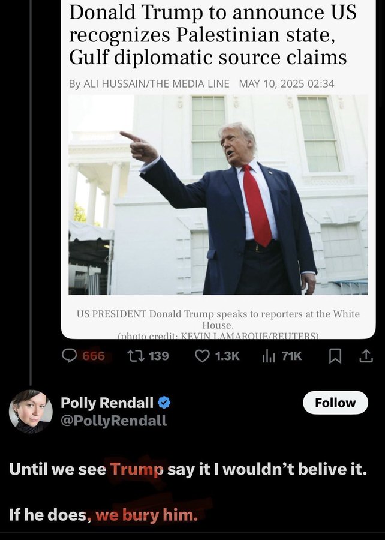
Task: Follow Polly Rendall
Action: pyautogui.click(x=335, y=403)
